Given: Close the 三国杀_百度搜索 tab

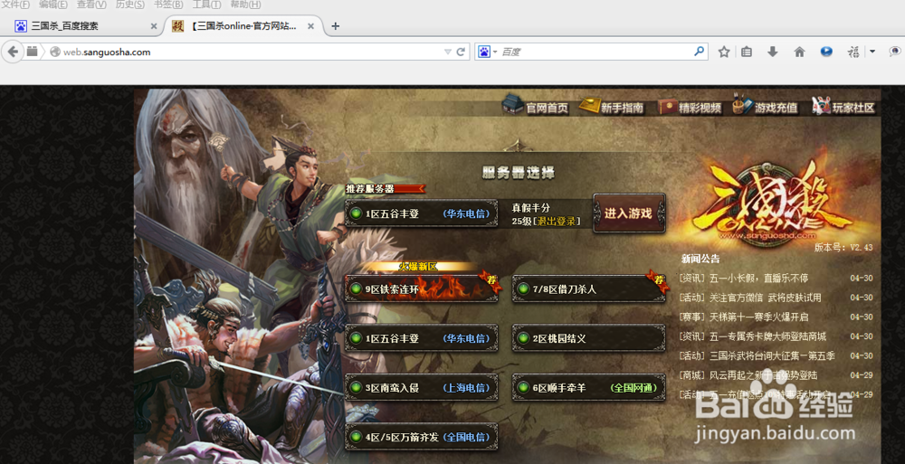Looking at the screenshot, I should click(154, 26).
